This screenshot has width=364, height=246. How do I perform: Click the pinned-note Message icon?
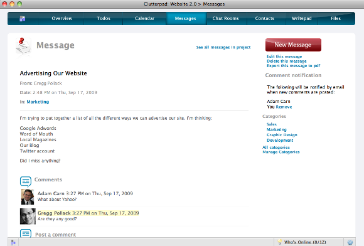23,46
